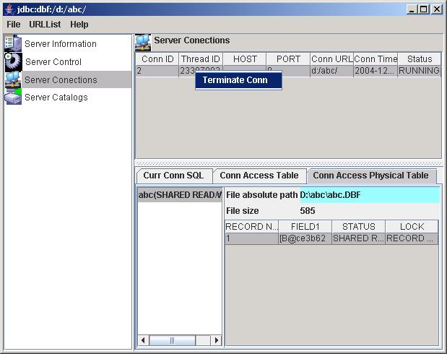Switch to the Conn Access Table tab
This screenshot has height=354, width=447.
point(259,176)
